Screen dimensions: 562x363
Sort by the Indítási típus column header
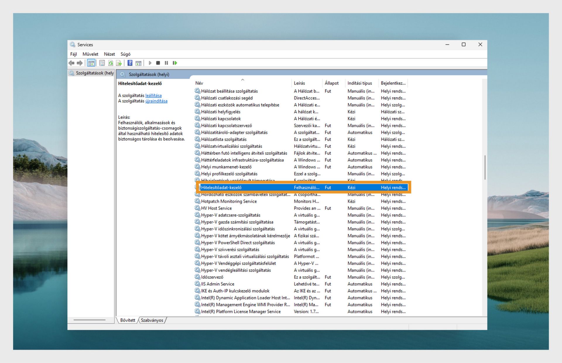click(359, 83)
